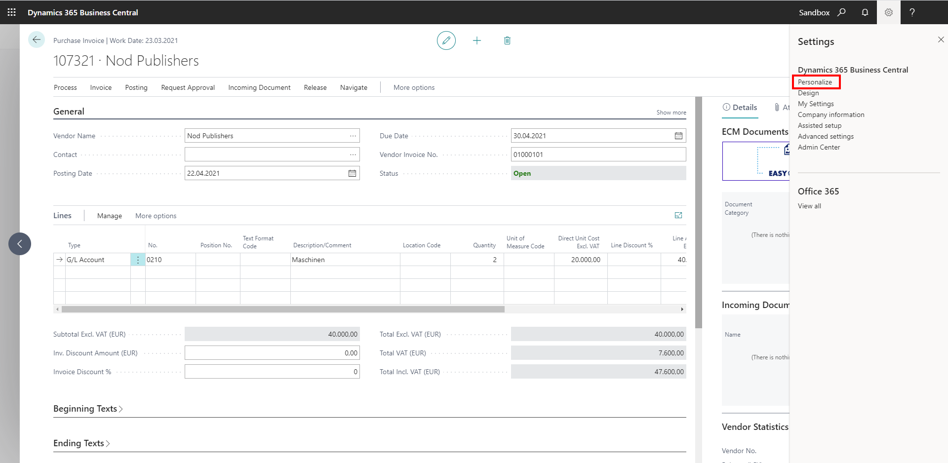
Task: Click Show more in General
Action: pyautogui.click(x=671, y=113)
